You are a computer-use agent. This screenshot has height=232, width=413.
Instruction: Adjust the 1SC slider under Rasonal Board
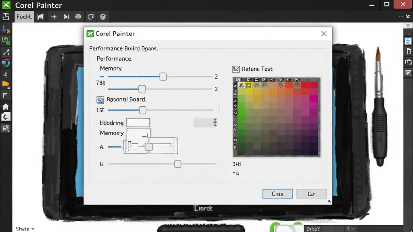coord(142,110)
